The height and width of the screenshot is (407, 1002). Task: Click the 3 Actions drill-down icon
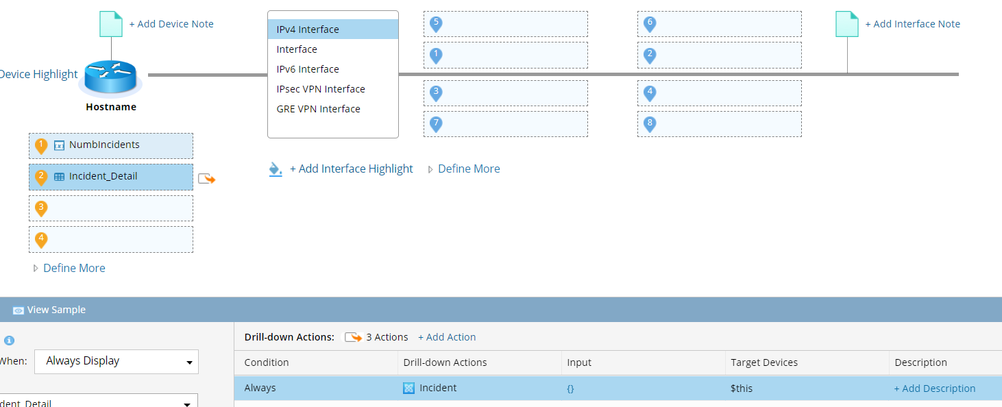354,336
